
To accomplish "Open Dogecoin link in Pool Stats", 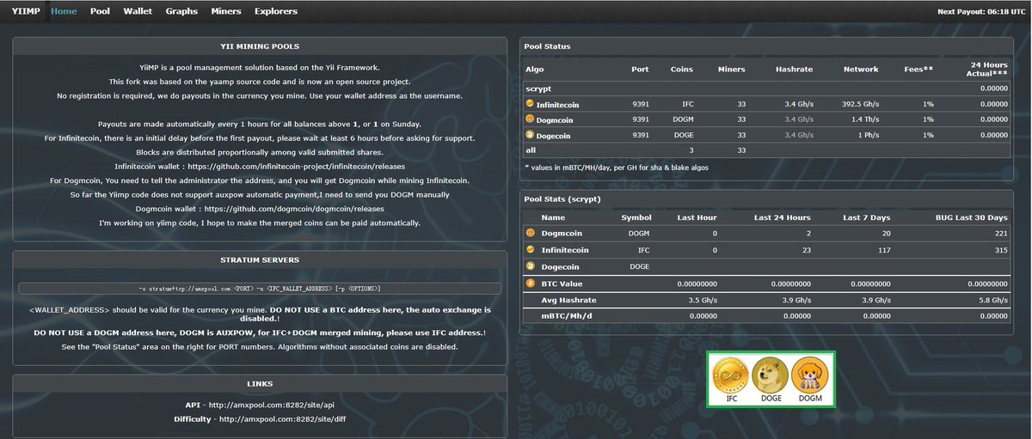I will tap(562, 266).
